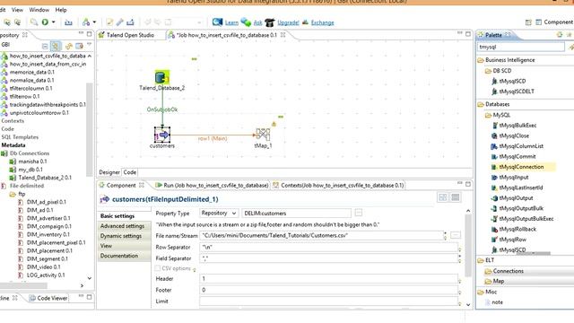Open the Window menu

click(x=39, y=10)
